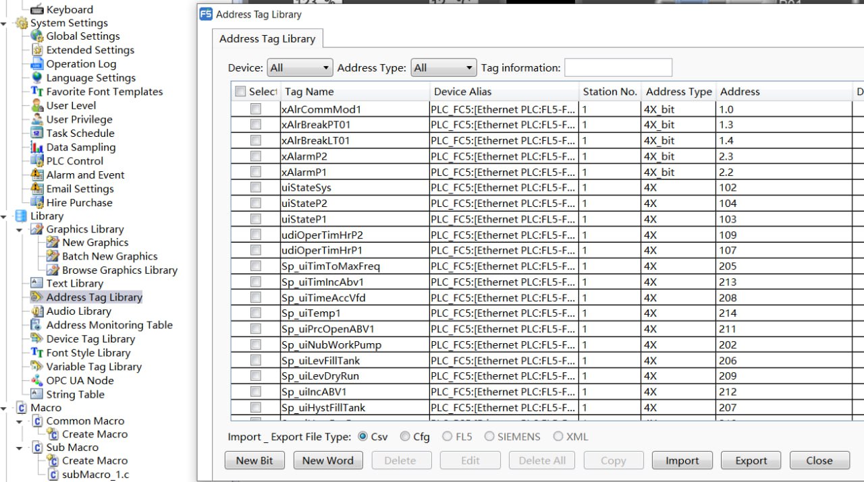864x482 pixels.
Task: Click the PLC Control icon
Action: 37,161
